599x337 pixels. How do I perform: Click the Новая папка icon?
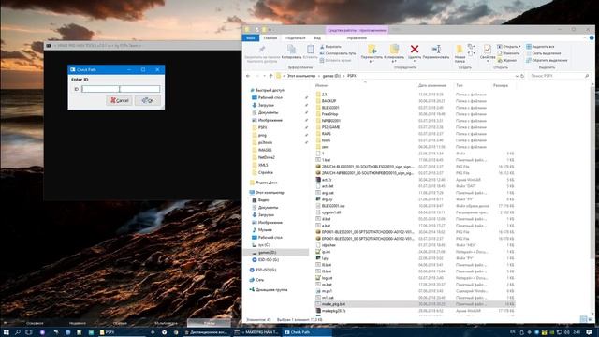pos(460,50)
